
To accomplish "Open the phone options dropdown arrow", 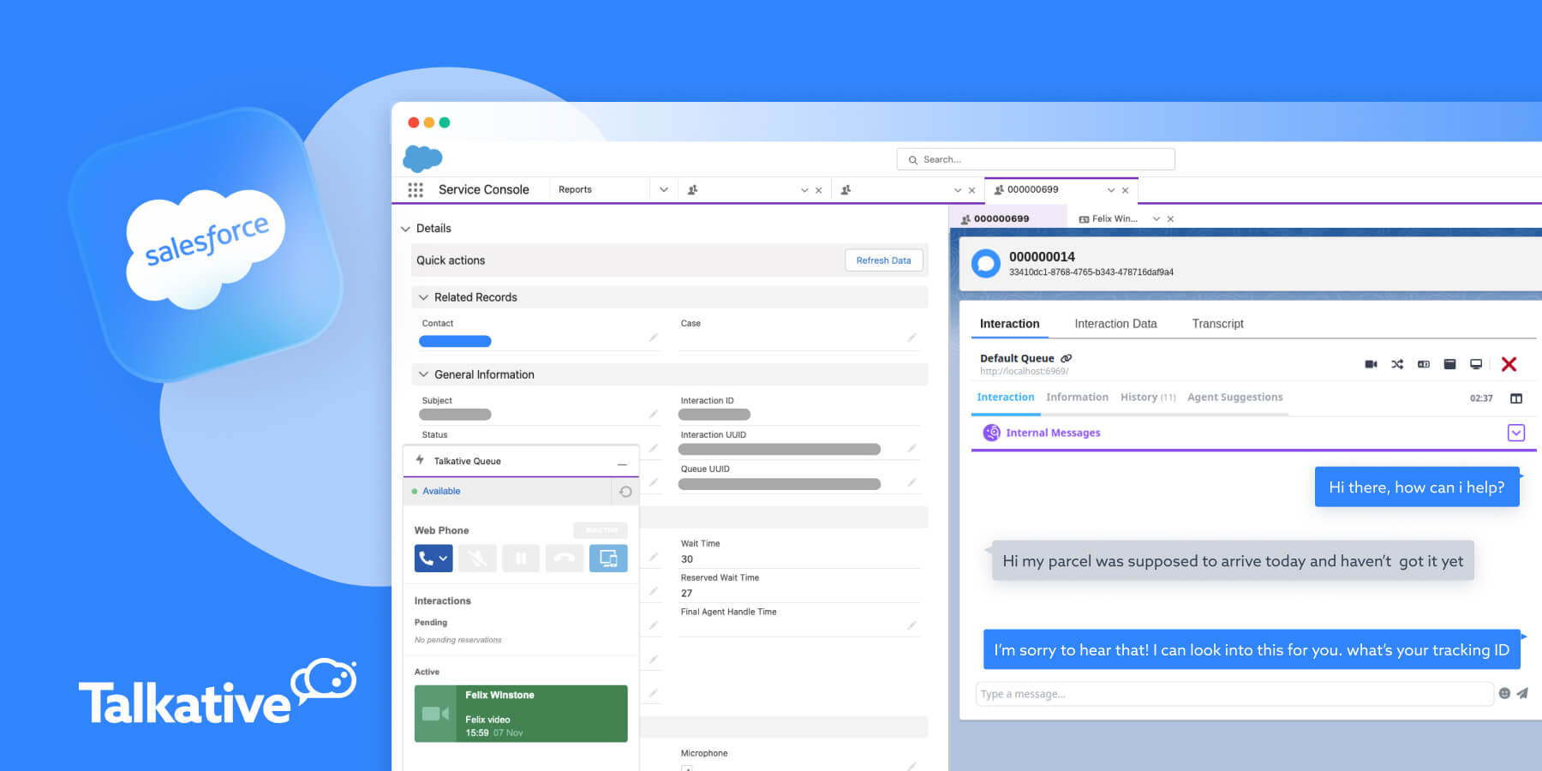I will [444, 558].
